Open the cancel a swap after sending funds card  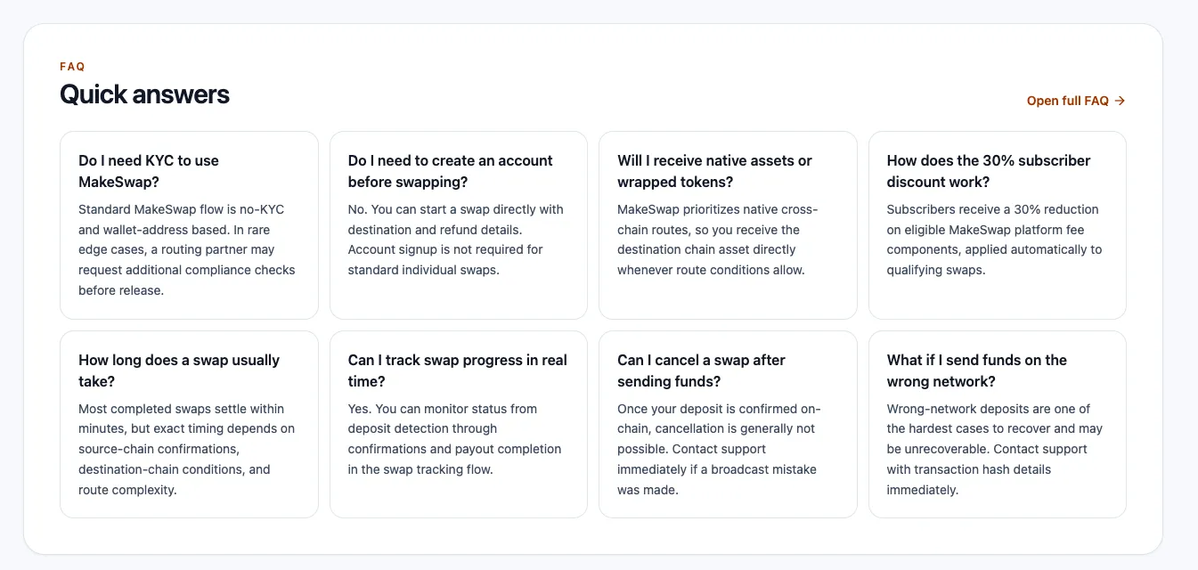(x=728, y=425)
